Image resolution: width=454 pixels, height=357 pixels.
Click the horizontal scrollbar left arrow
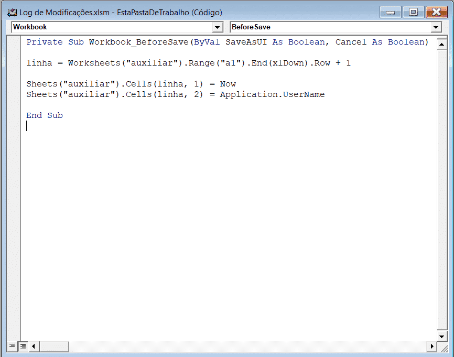click(34, 346)
